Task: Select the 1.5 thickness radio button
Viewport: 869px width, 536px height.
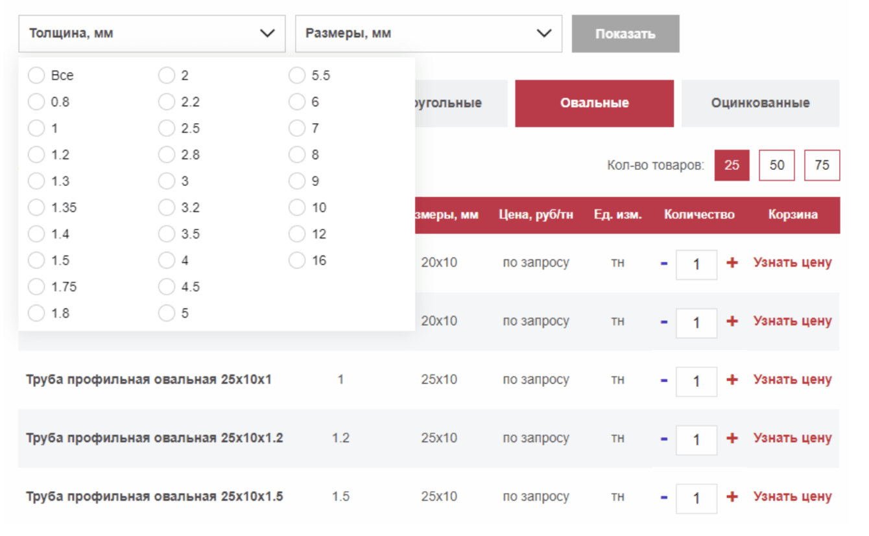Action: pos(36,261)
